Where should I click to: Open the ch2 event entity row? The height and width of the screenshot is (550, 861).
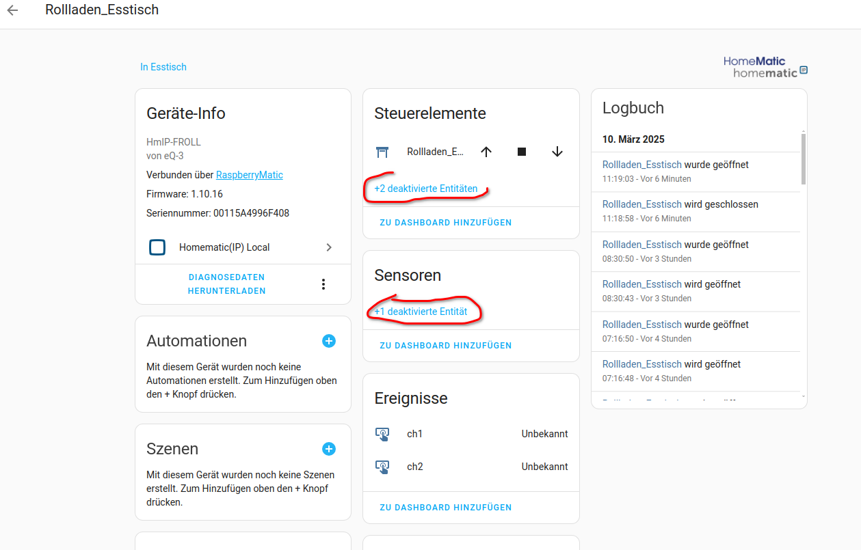[x=471, y=467]
